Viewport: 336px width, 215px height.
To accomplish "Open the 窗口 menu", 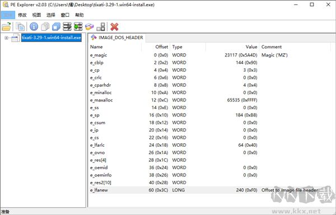I will click(x=65, y=15).
